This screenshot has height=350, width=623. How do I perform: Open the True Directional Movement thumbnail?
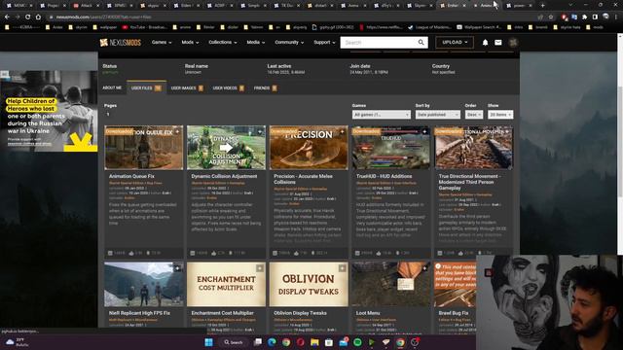(x=474, y=148)
